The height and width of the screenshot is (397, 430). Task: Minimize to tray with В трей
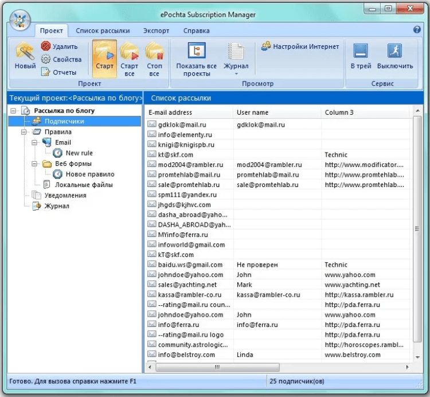click(x=361, y=56)
